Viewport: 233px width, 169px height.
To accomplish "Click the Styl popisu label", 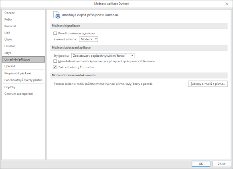I will pyautogui.click(x=61, y=56).
